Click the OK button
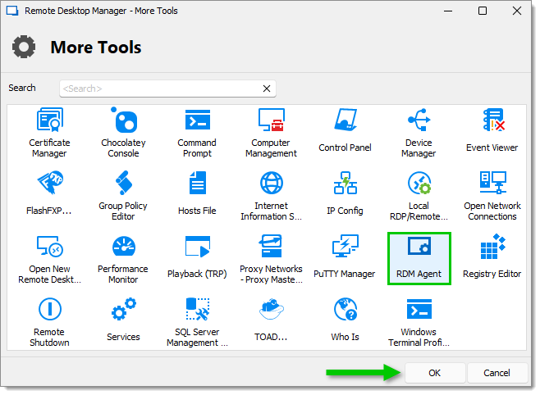 (x=435, y=373)
